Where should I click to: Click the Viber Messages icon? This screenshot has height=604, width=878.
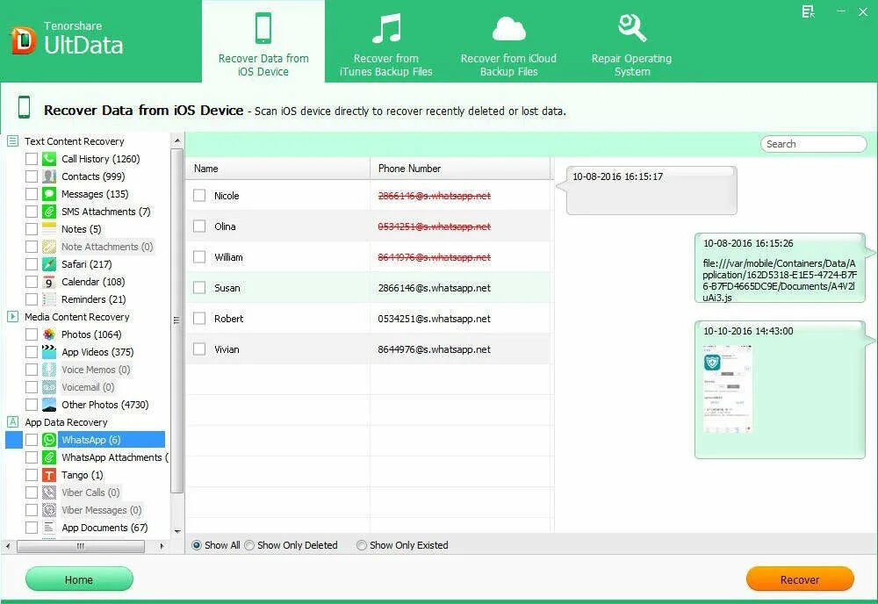coord(49,510)
